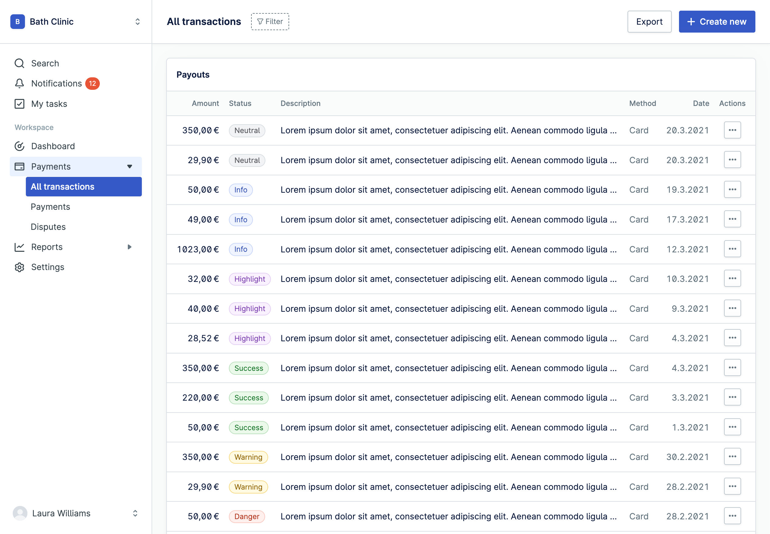This screenshot has height=534, width=770.
Task: Open actions menu for the 10.3.2021 row
Action: coord(732,278)
